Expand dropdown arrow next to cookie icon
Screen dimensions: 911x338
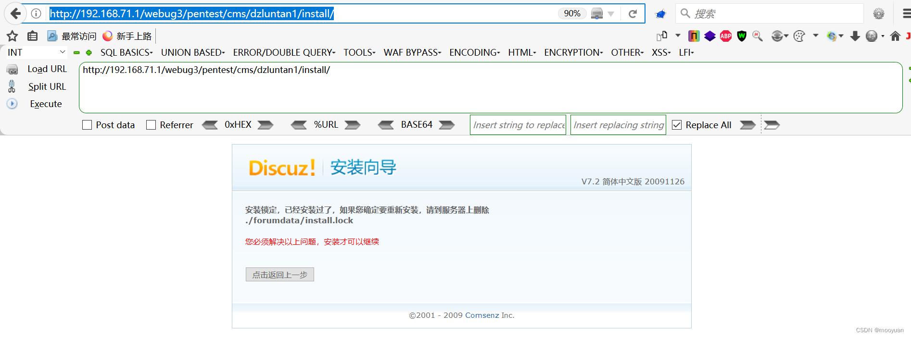click(815, 36)
